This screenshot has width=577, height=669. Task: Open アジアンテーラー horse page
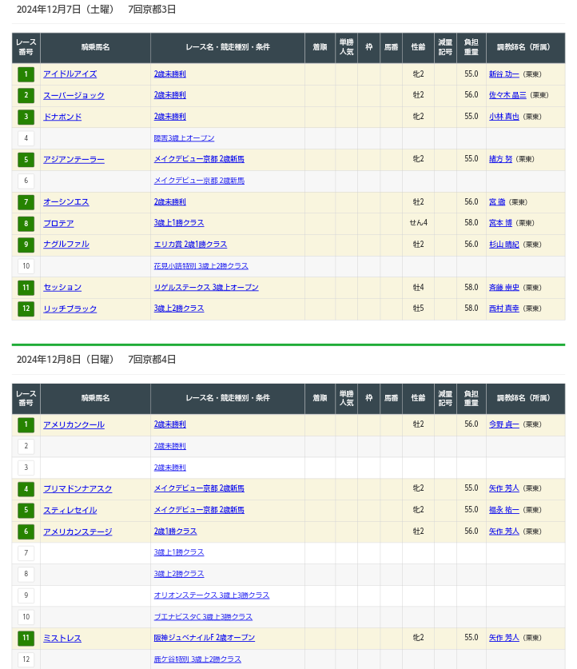74,160
